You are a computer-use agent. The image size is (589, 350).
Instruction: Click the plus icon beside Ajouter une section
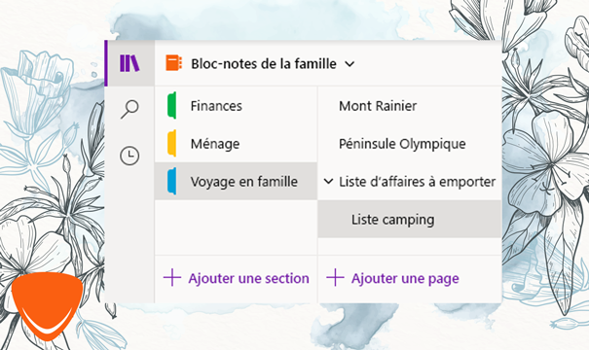click(172, 278)
